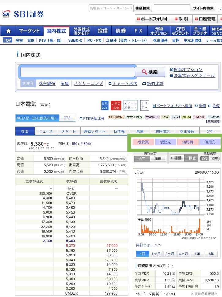Switch to PTS market tab
The width and height of the screenshot is (222, 297).
click(x=67, y=118)
